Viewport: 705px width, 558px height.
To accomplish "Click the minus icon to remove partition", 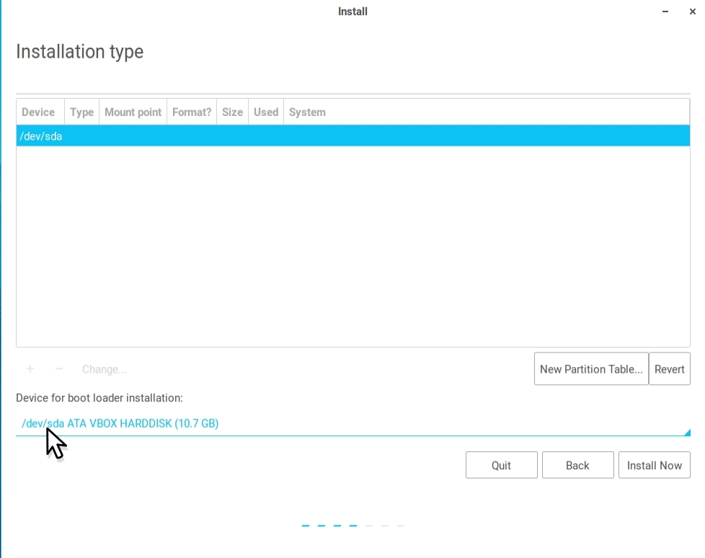I will 59,369.
